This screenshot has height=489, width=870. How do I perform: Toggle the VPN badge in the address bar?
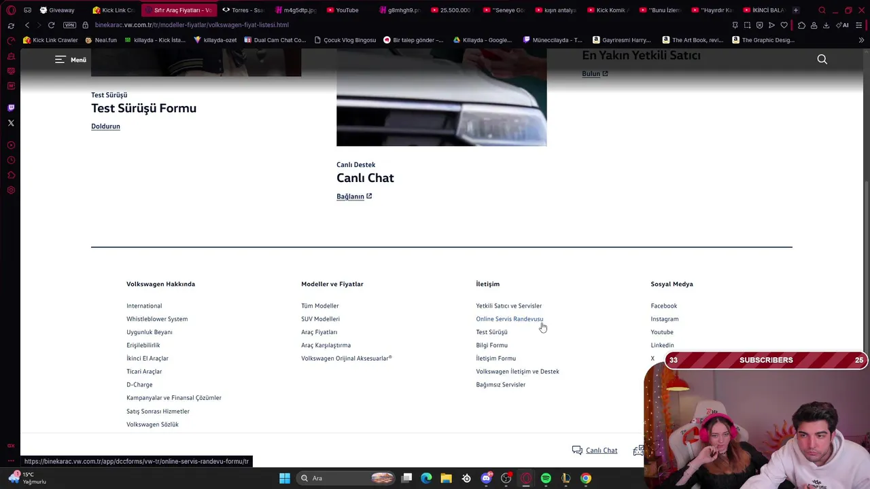click(x=69, y=25)
